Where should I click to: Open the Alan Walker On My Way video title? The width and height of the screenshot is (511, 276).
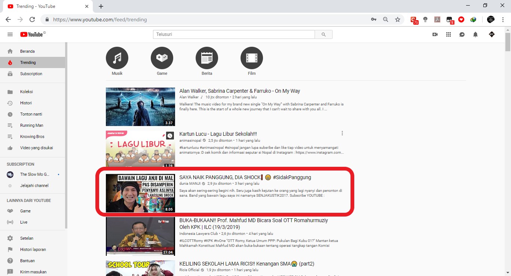[x=240, y=91]
